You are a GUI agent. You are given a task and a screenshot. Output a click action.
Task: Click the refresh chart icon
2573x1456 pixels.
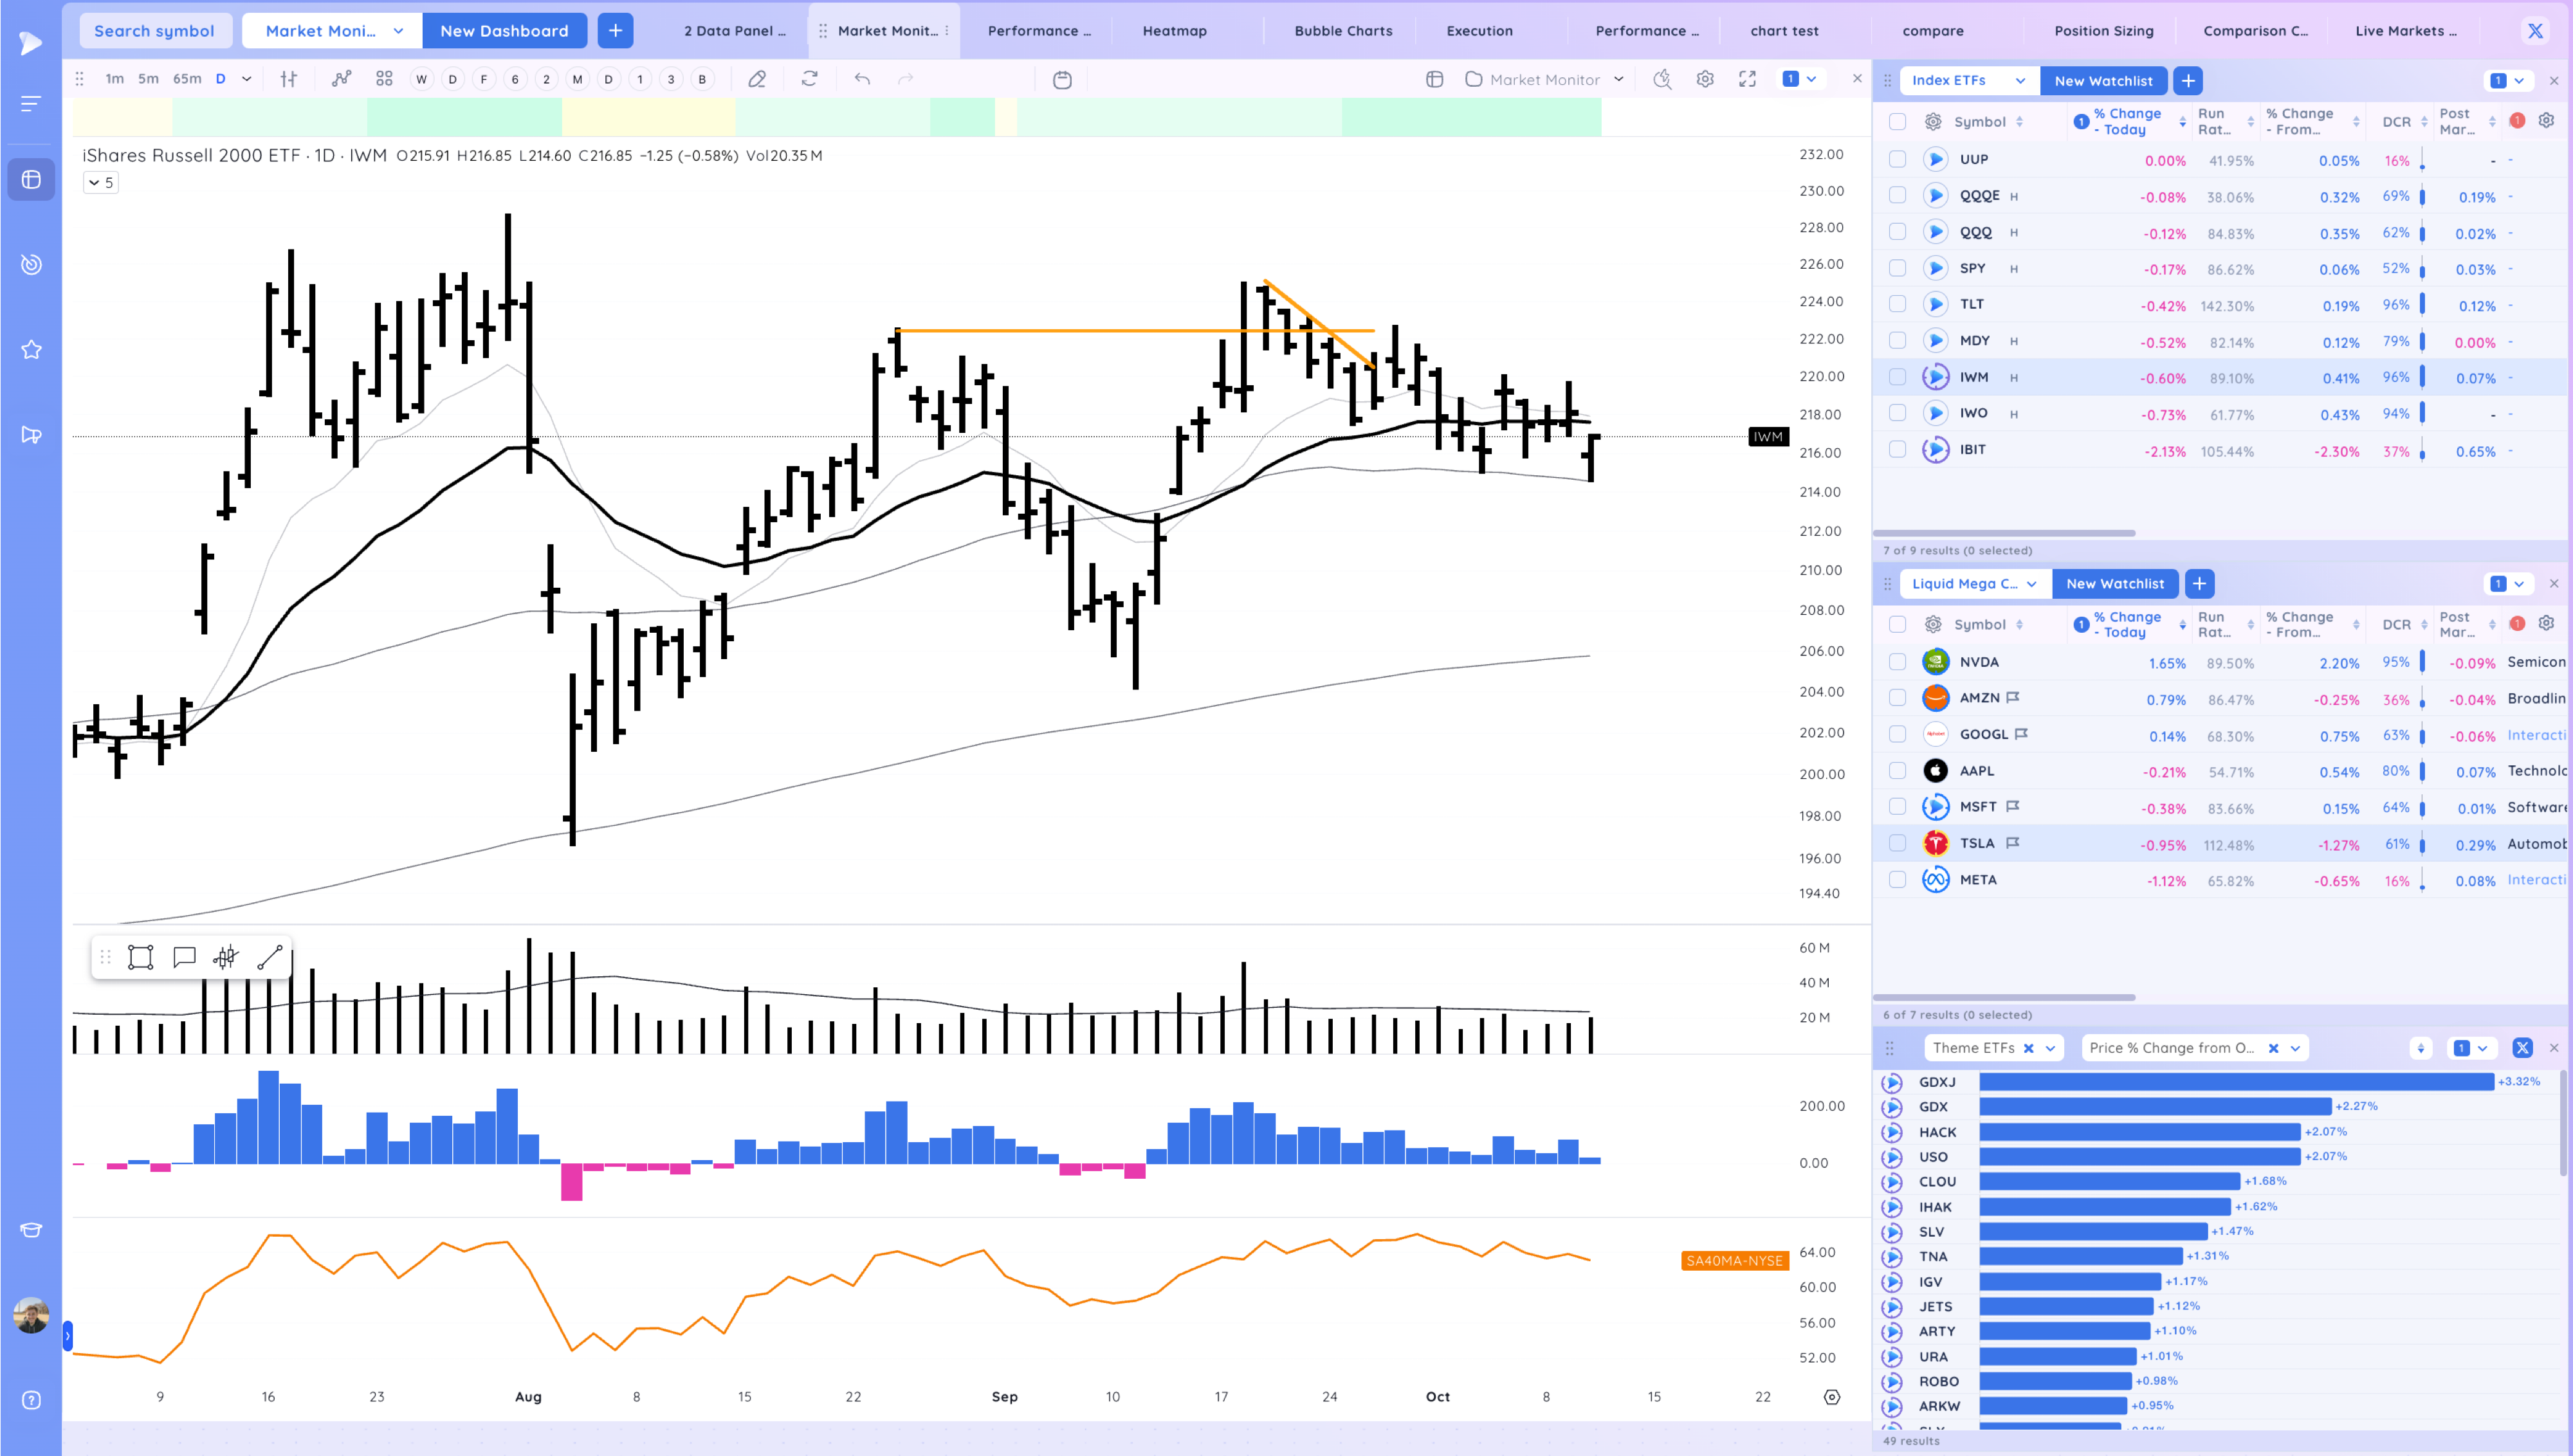click(809, 79)
